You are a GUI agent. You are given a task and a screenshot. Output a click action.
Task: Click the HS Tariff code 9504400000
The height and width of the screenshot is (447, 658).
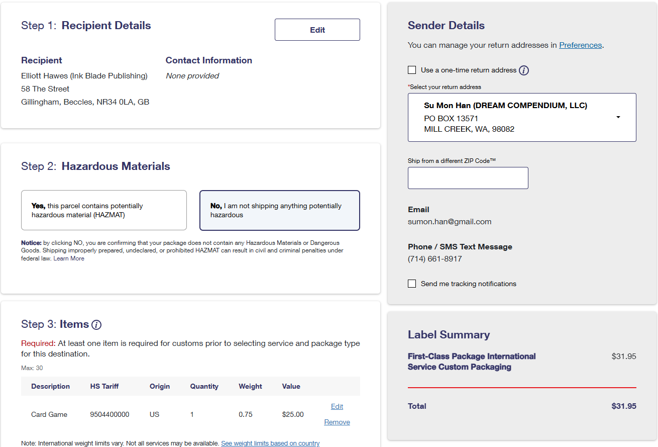pos(109,414)
